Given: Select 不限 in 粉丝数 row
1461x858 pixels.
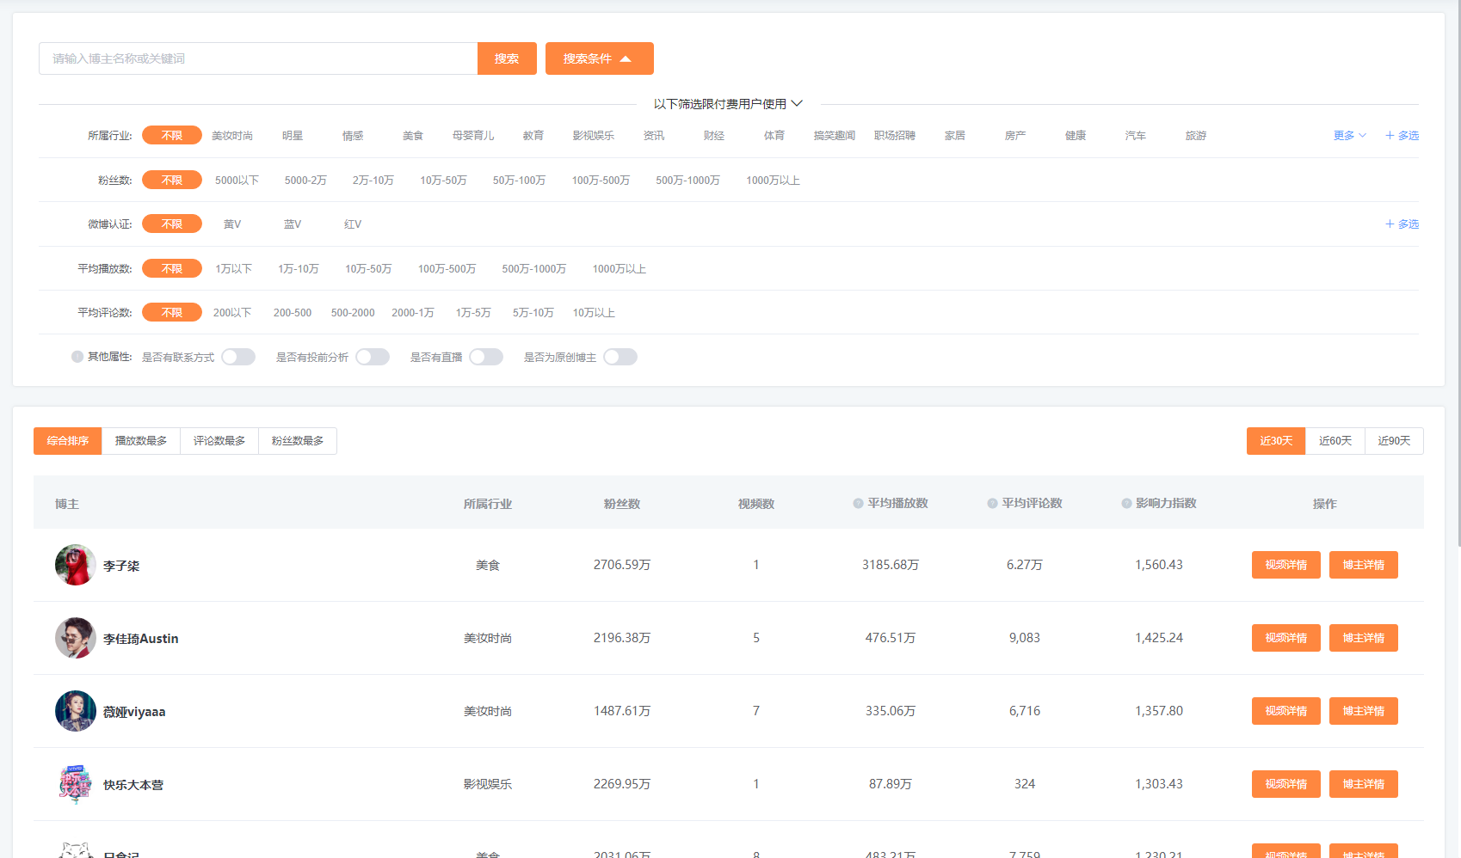Looking at the screenshot, I should (172, 180).
